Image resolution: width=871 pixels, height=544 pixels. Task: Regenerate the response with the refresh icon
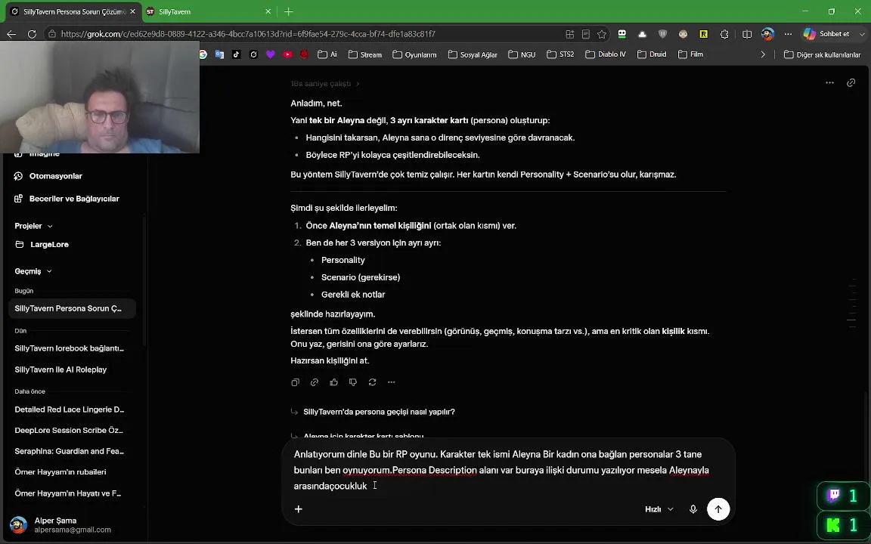[x=372, y=382]
